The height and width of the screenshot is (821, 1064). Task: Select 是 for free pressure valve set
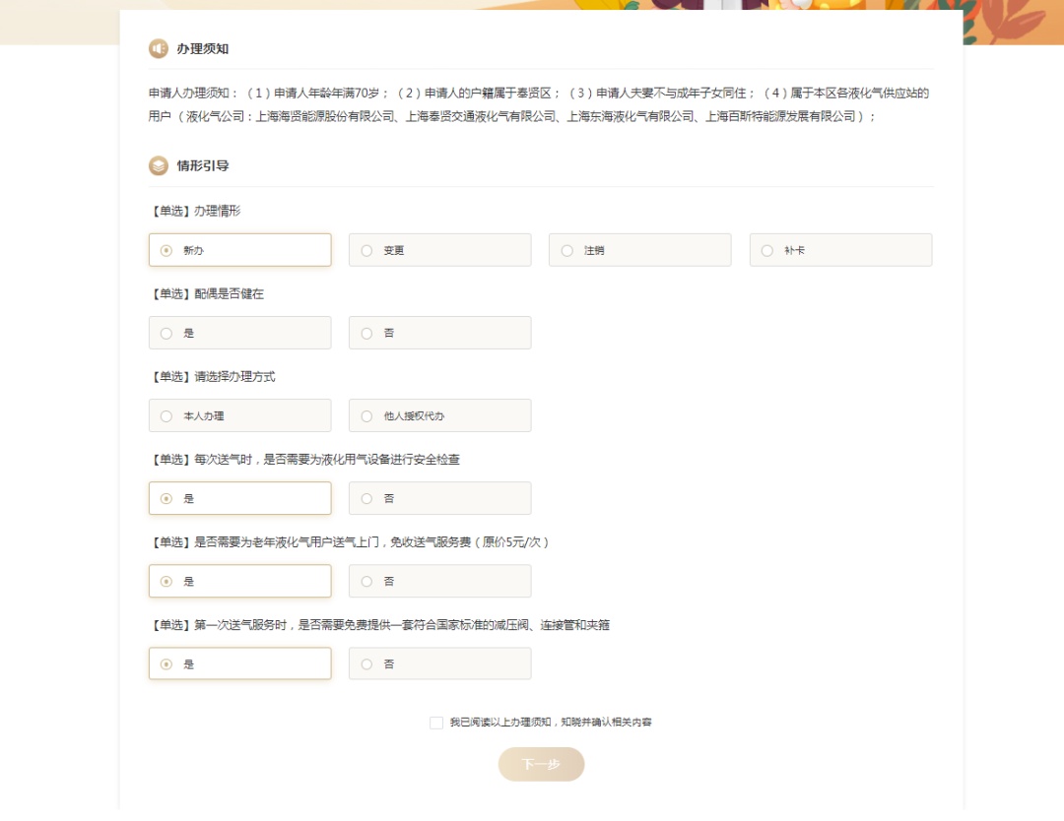240,663
